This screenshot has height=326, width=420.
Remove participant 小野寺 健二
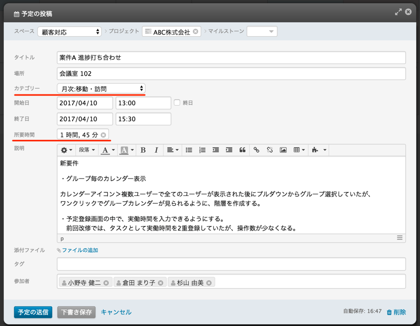point(106,283)
